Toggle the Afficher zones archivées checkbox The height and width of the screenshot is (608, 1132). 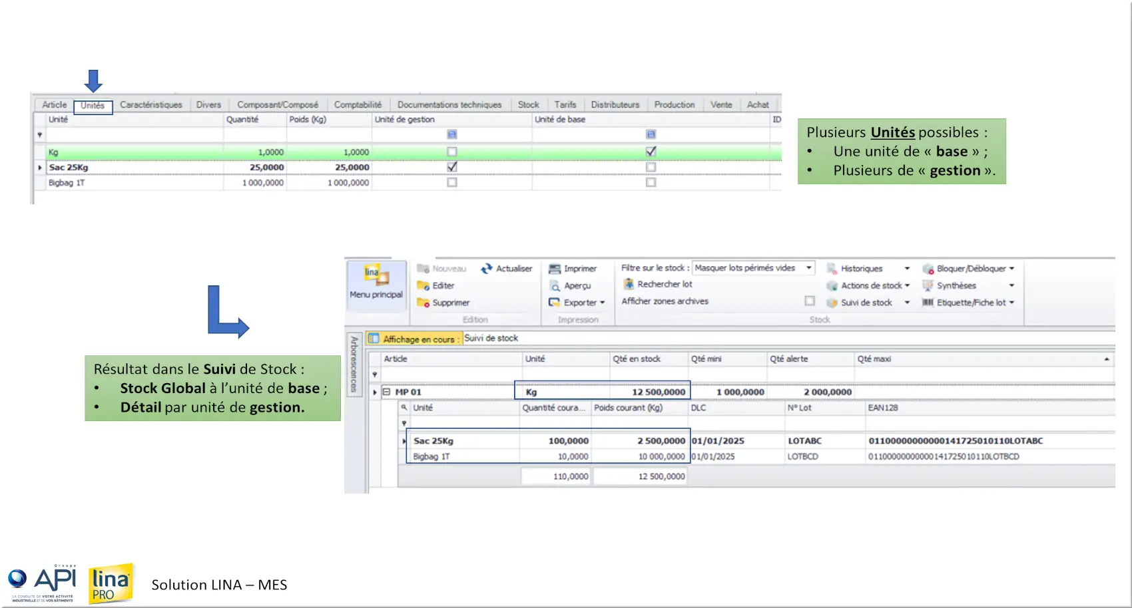[810, 301]
